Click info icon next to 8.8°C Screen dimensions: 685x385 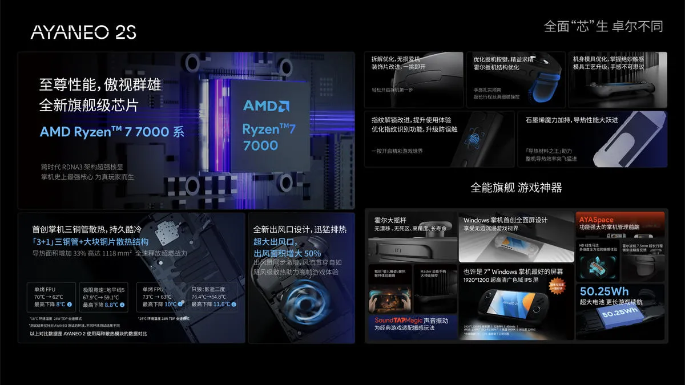tap(123, 305)
